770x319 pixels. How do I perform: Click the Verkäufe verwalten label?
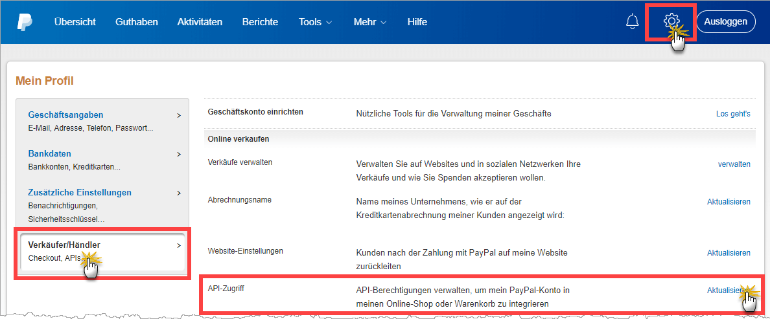[x=240, y=162]
